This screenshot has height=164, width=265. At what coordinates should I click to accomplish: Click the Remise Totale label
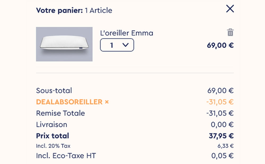click(60, 113)
